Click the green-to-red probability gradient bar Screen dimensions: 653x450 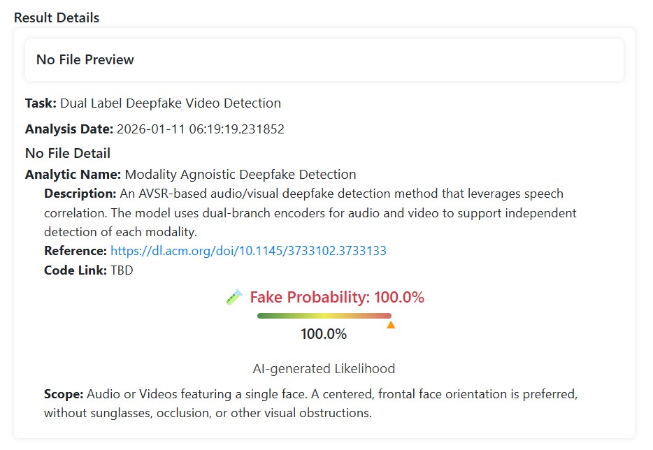(x=324, y=316)
